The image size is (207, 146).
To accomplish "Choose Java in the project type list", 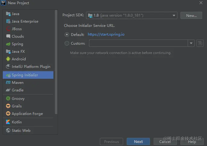I will coord(28,14).
